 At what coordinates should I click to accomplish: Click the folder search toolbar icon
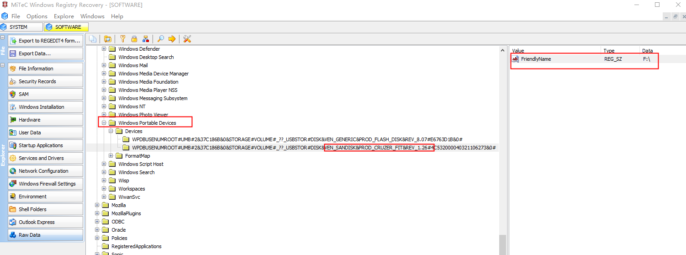point(108,39)
